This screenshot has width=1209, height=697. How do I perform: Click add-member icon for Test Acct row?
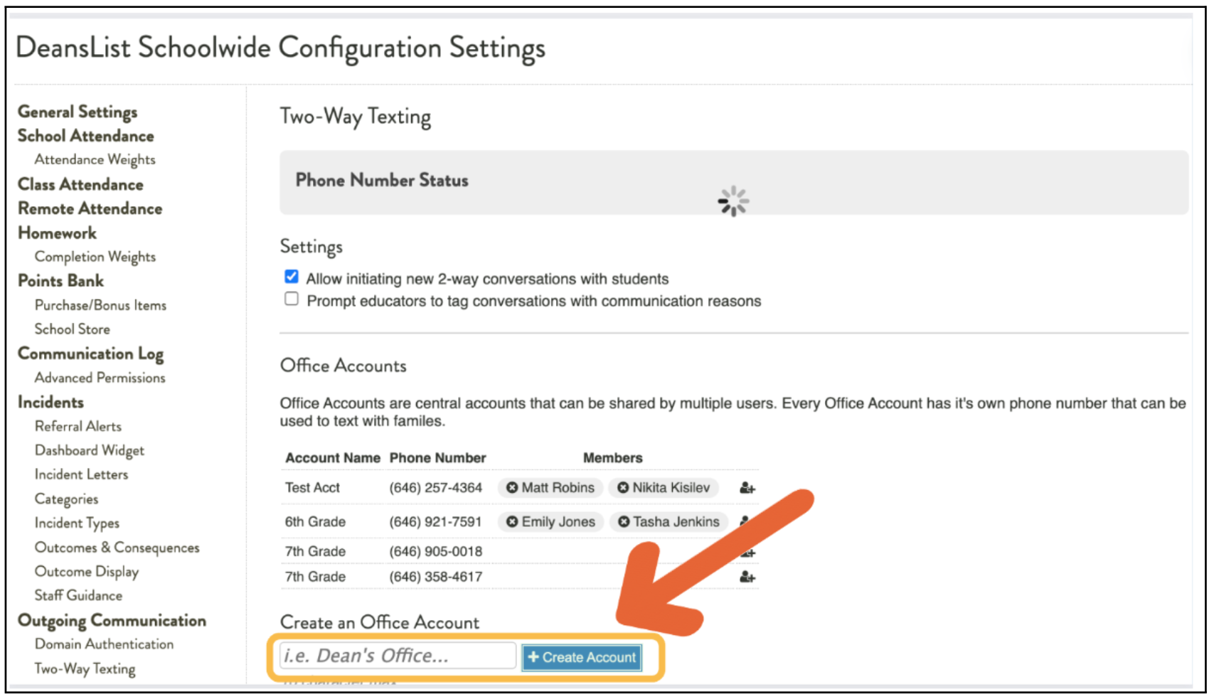(747, 489)
